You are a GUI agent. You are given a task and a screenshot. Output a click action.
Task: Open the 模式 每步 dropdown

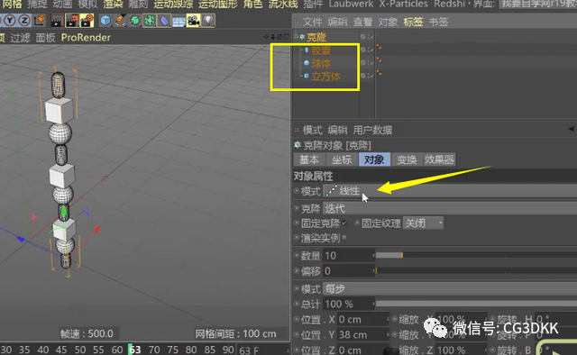tap(450, 289)
